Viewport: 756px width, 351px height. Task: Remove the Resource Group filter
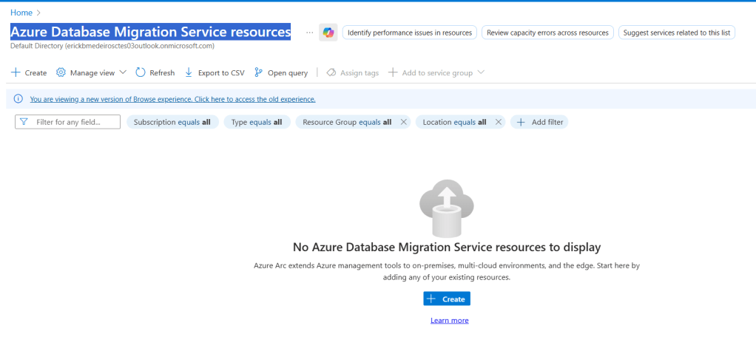403,122
